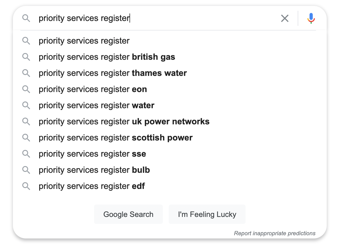Choose the uk power networks suggestion
338x246 pixels.
point(170,122)
